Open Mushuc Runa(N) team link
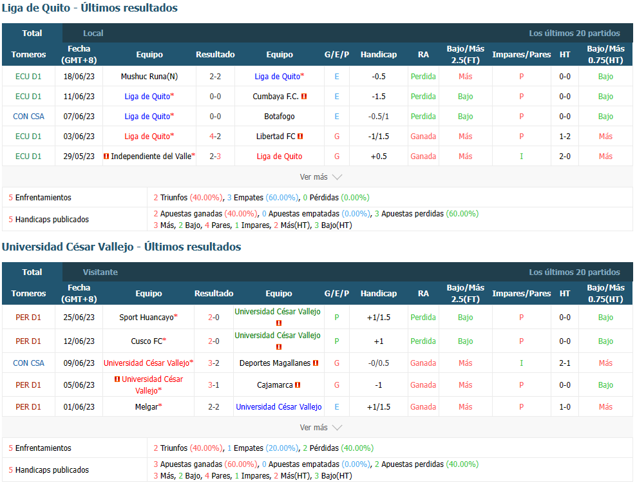637x485 pixels. 149,77
